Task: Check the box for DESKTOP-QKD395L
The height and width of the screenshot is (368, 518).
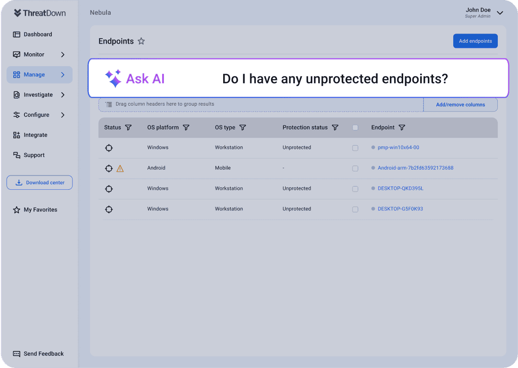Action: point(355,189)
